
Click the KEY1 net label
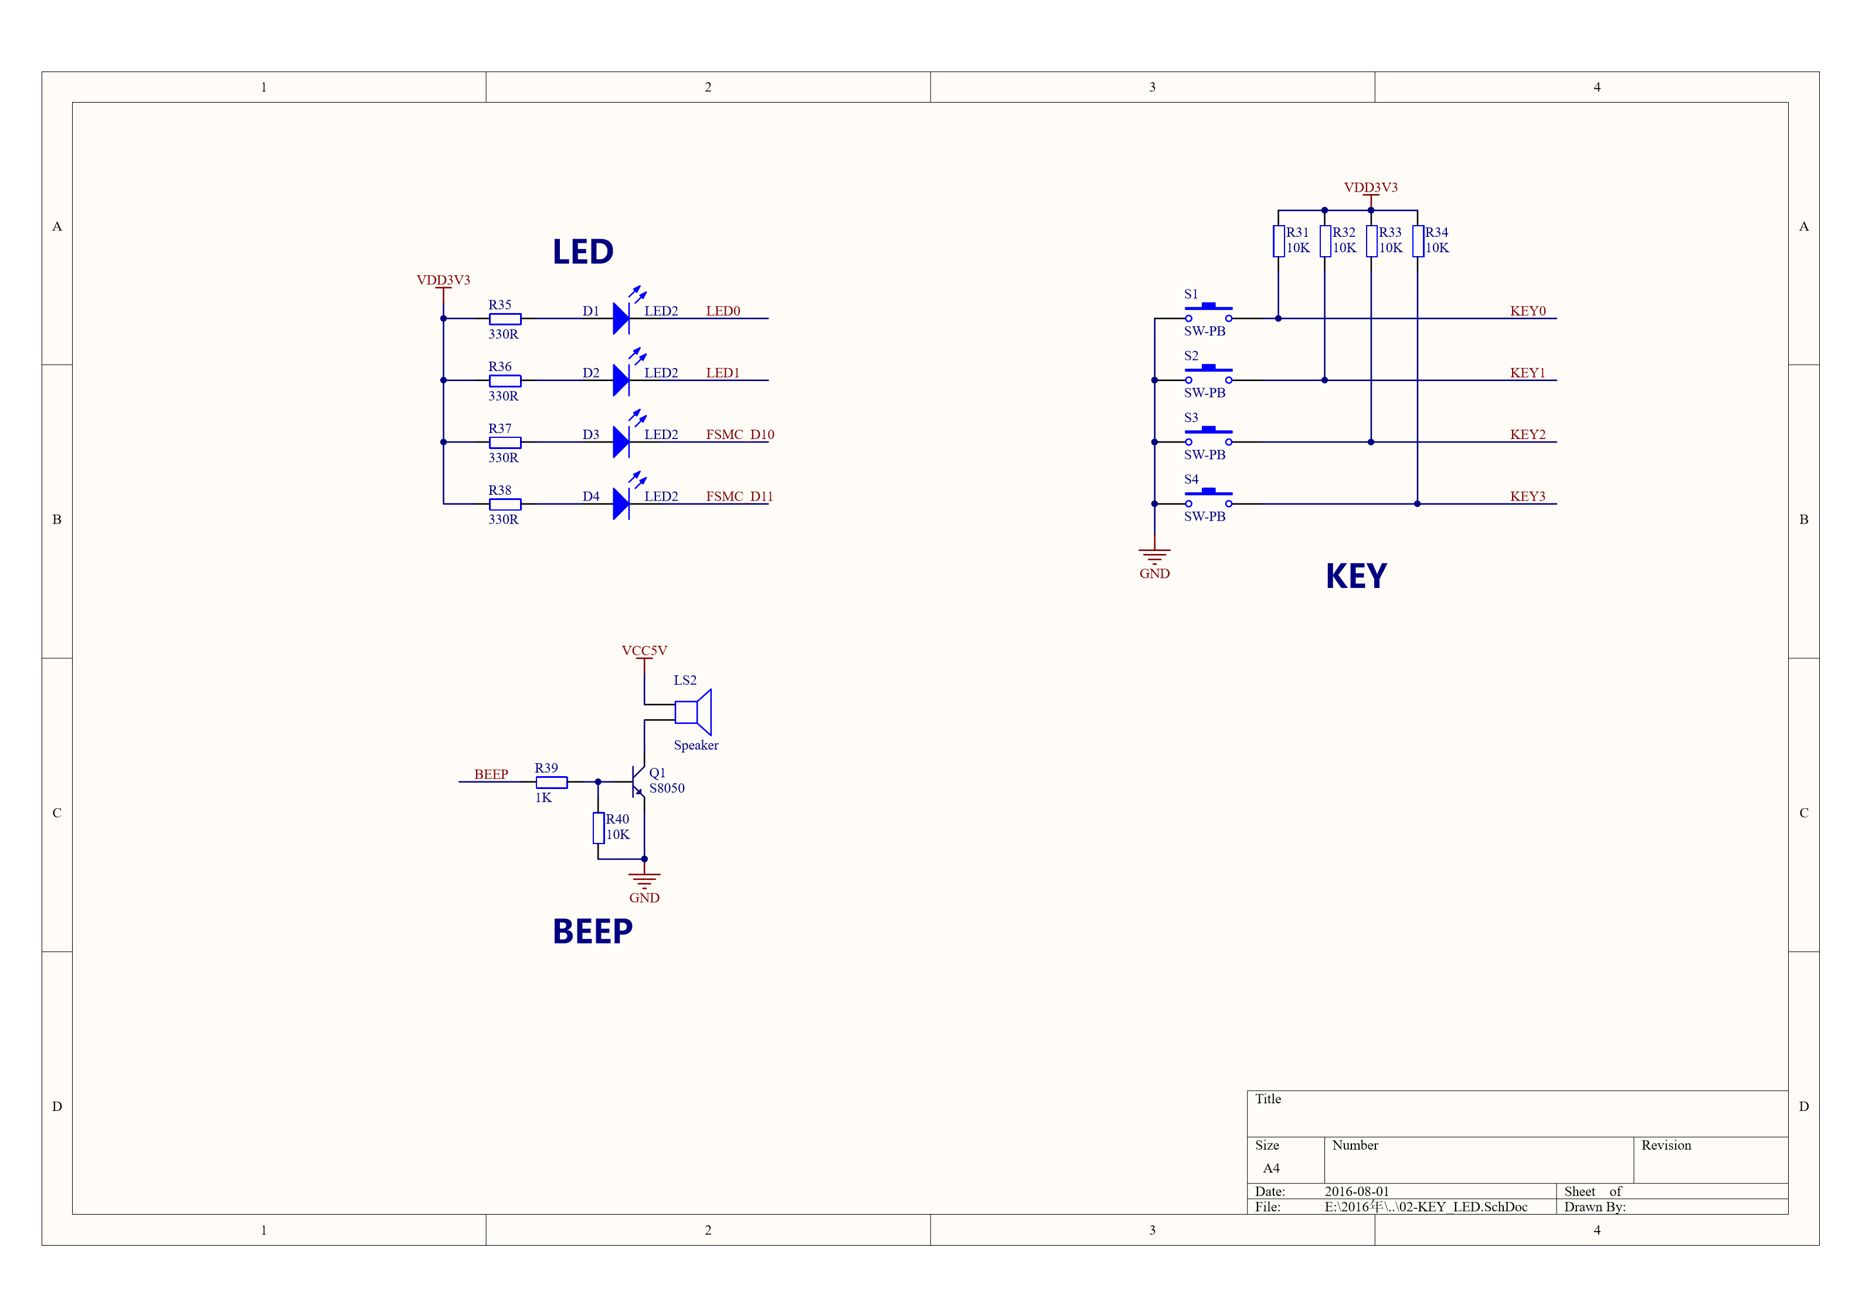point(1528,373)
